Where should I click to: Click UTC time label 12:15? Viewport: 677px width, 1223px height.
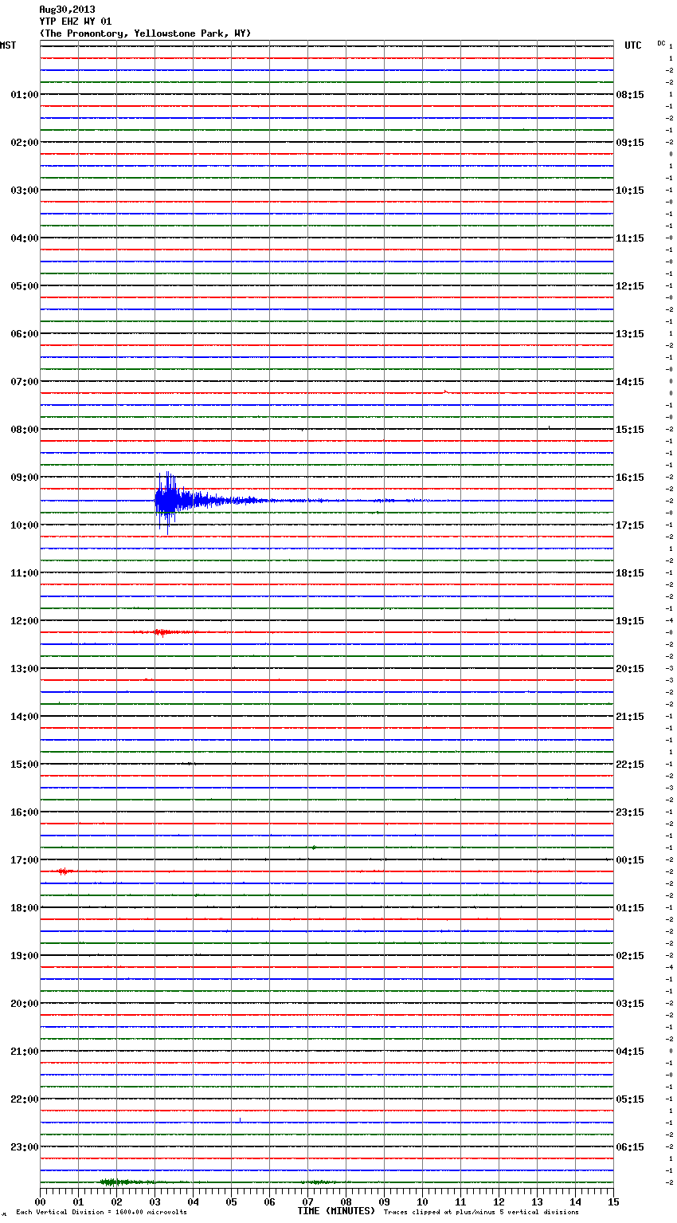(630, 286)
